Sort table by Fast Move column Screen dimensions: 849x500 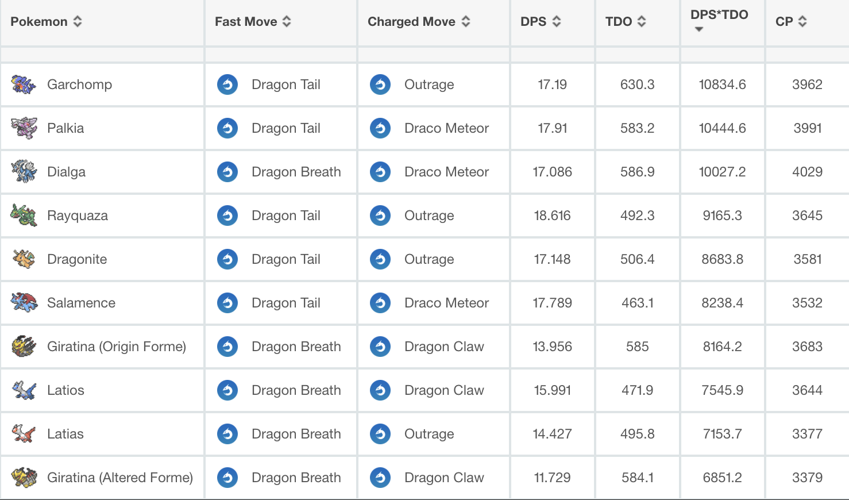253,22
